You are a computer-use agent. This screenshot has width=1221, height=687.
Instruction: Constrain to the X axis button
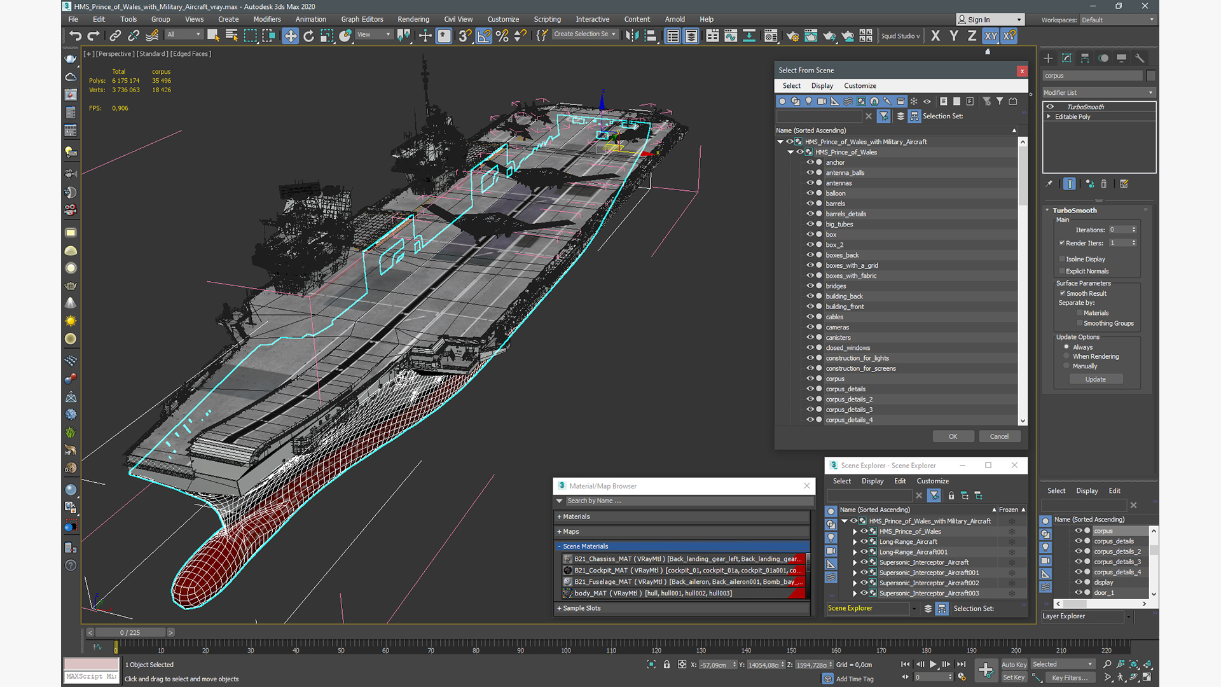[935, 36]
